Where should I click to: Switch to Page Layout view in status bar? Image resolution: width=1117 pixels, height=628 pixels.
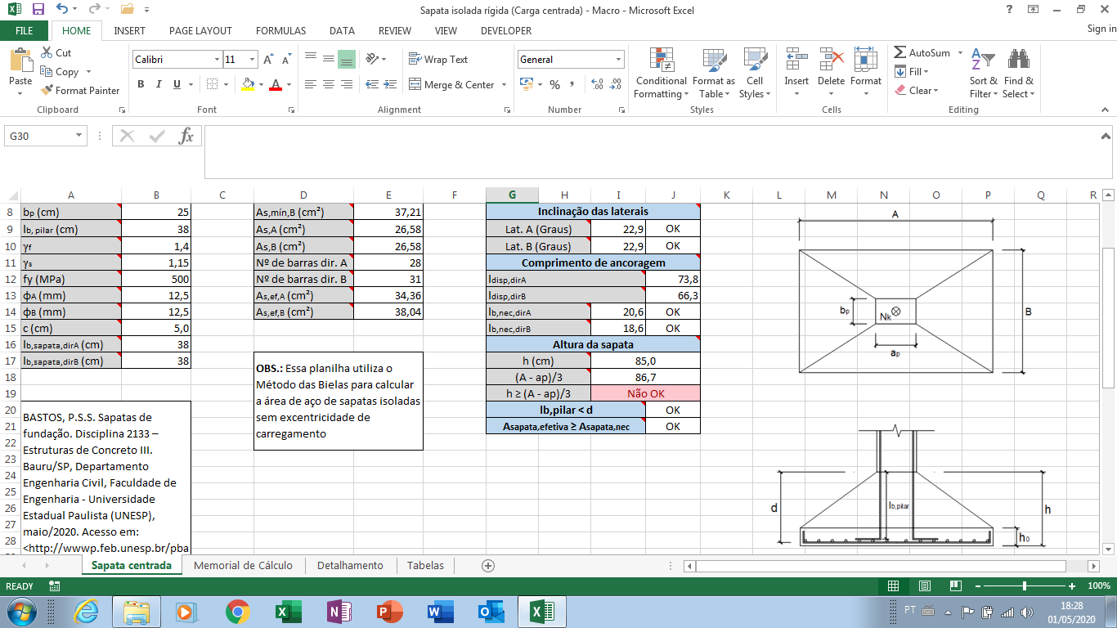point(924,586)
